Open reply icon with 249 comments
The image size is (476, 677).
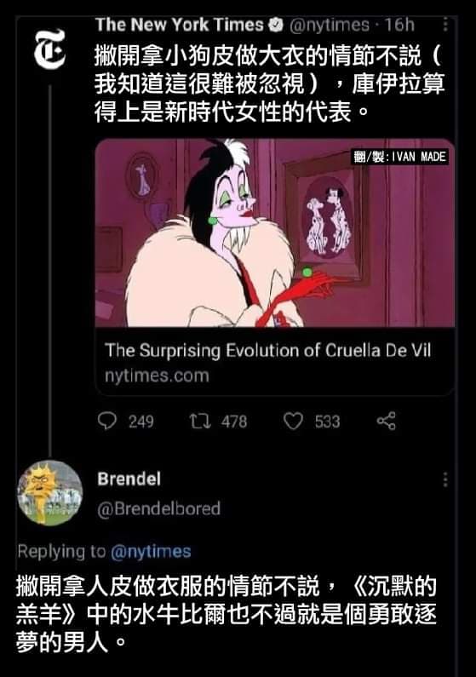click(107, 421)
